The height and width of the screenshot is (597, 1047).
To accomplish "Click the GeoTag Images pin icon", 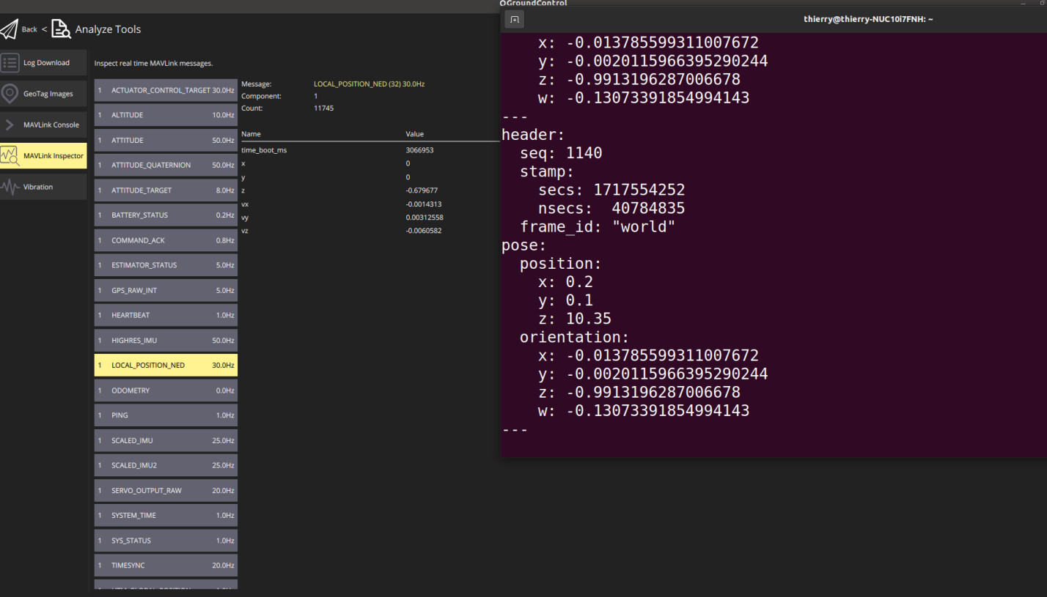I will tap(10, 94).
